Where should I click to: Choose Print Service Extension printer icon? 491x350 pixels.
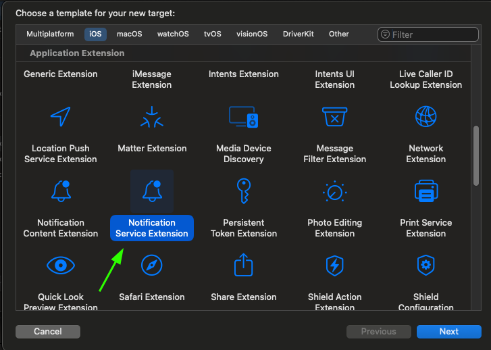pyautogui.click(x=426, y=191)
